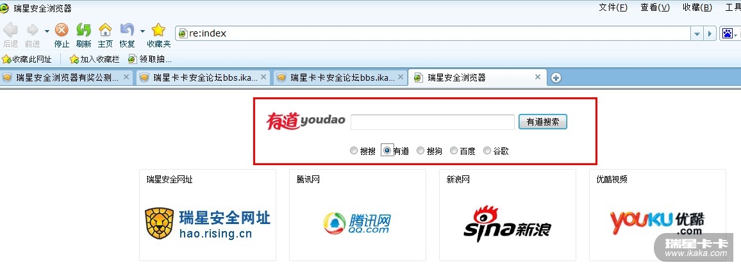The image size is (741, 265).
Task: Open the 新浪网 sina thumbnail
Action: point(508,215)
